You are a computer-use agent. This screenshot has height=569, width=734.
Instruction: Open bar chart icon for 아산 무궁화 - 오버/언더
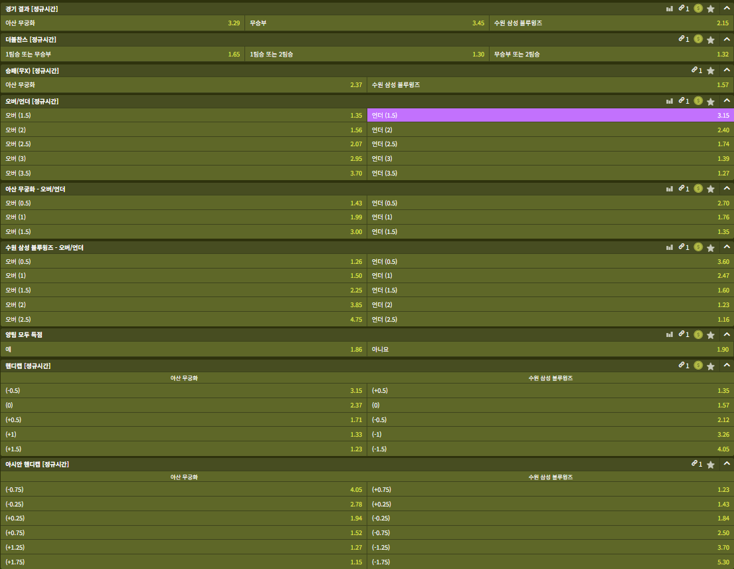(x=670, y=189)
